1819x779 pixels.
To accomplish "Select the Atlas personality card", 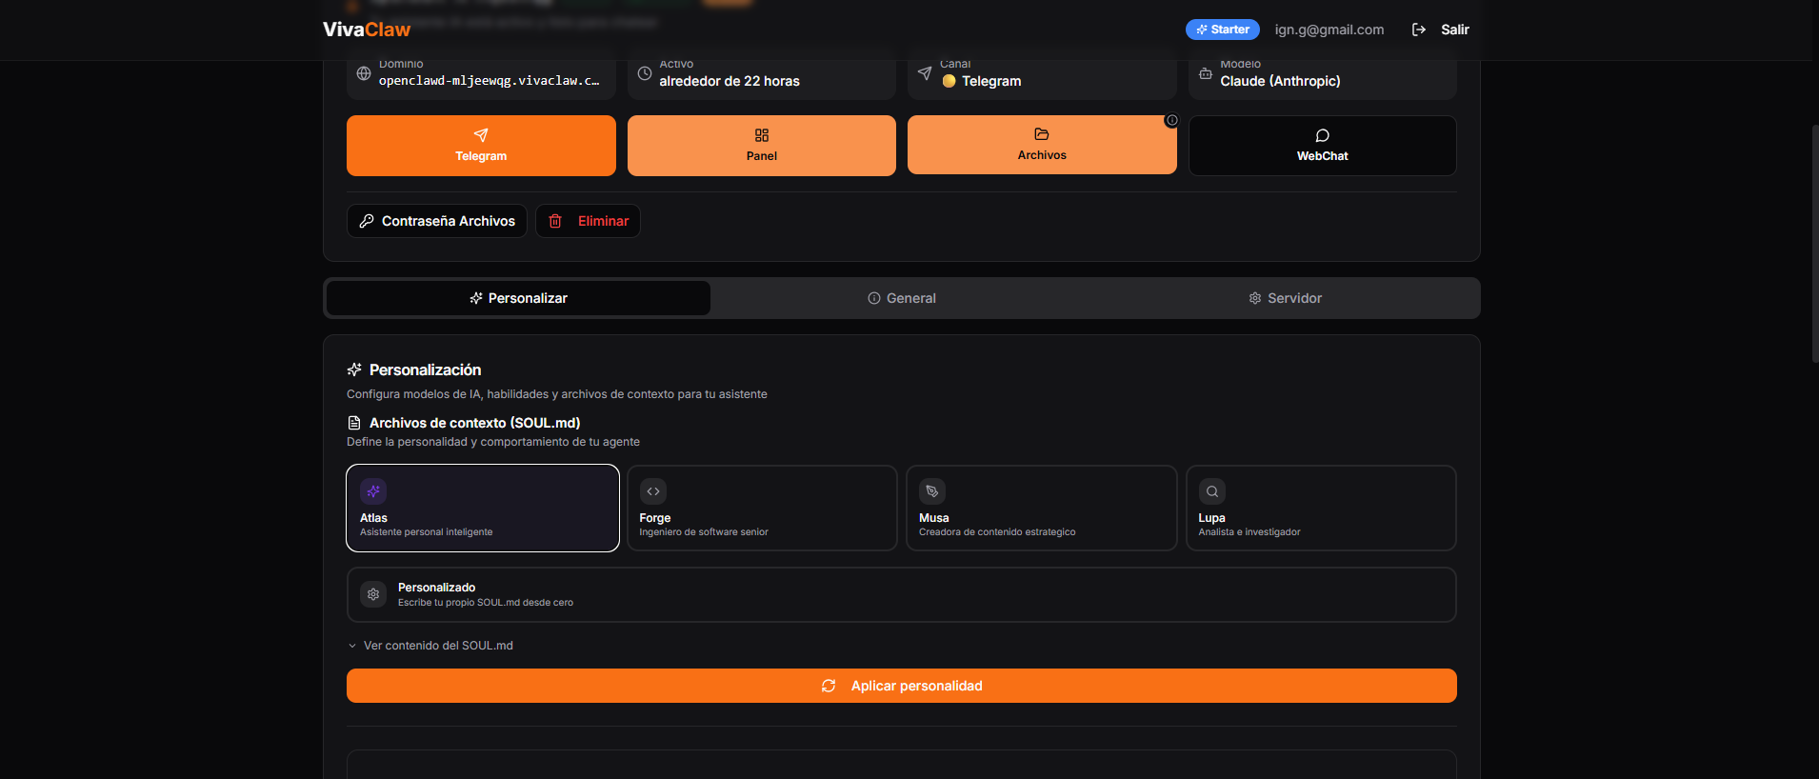I will pos(483,508).
